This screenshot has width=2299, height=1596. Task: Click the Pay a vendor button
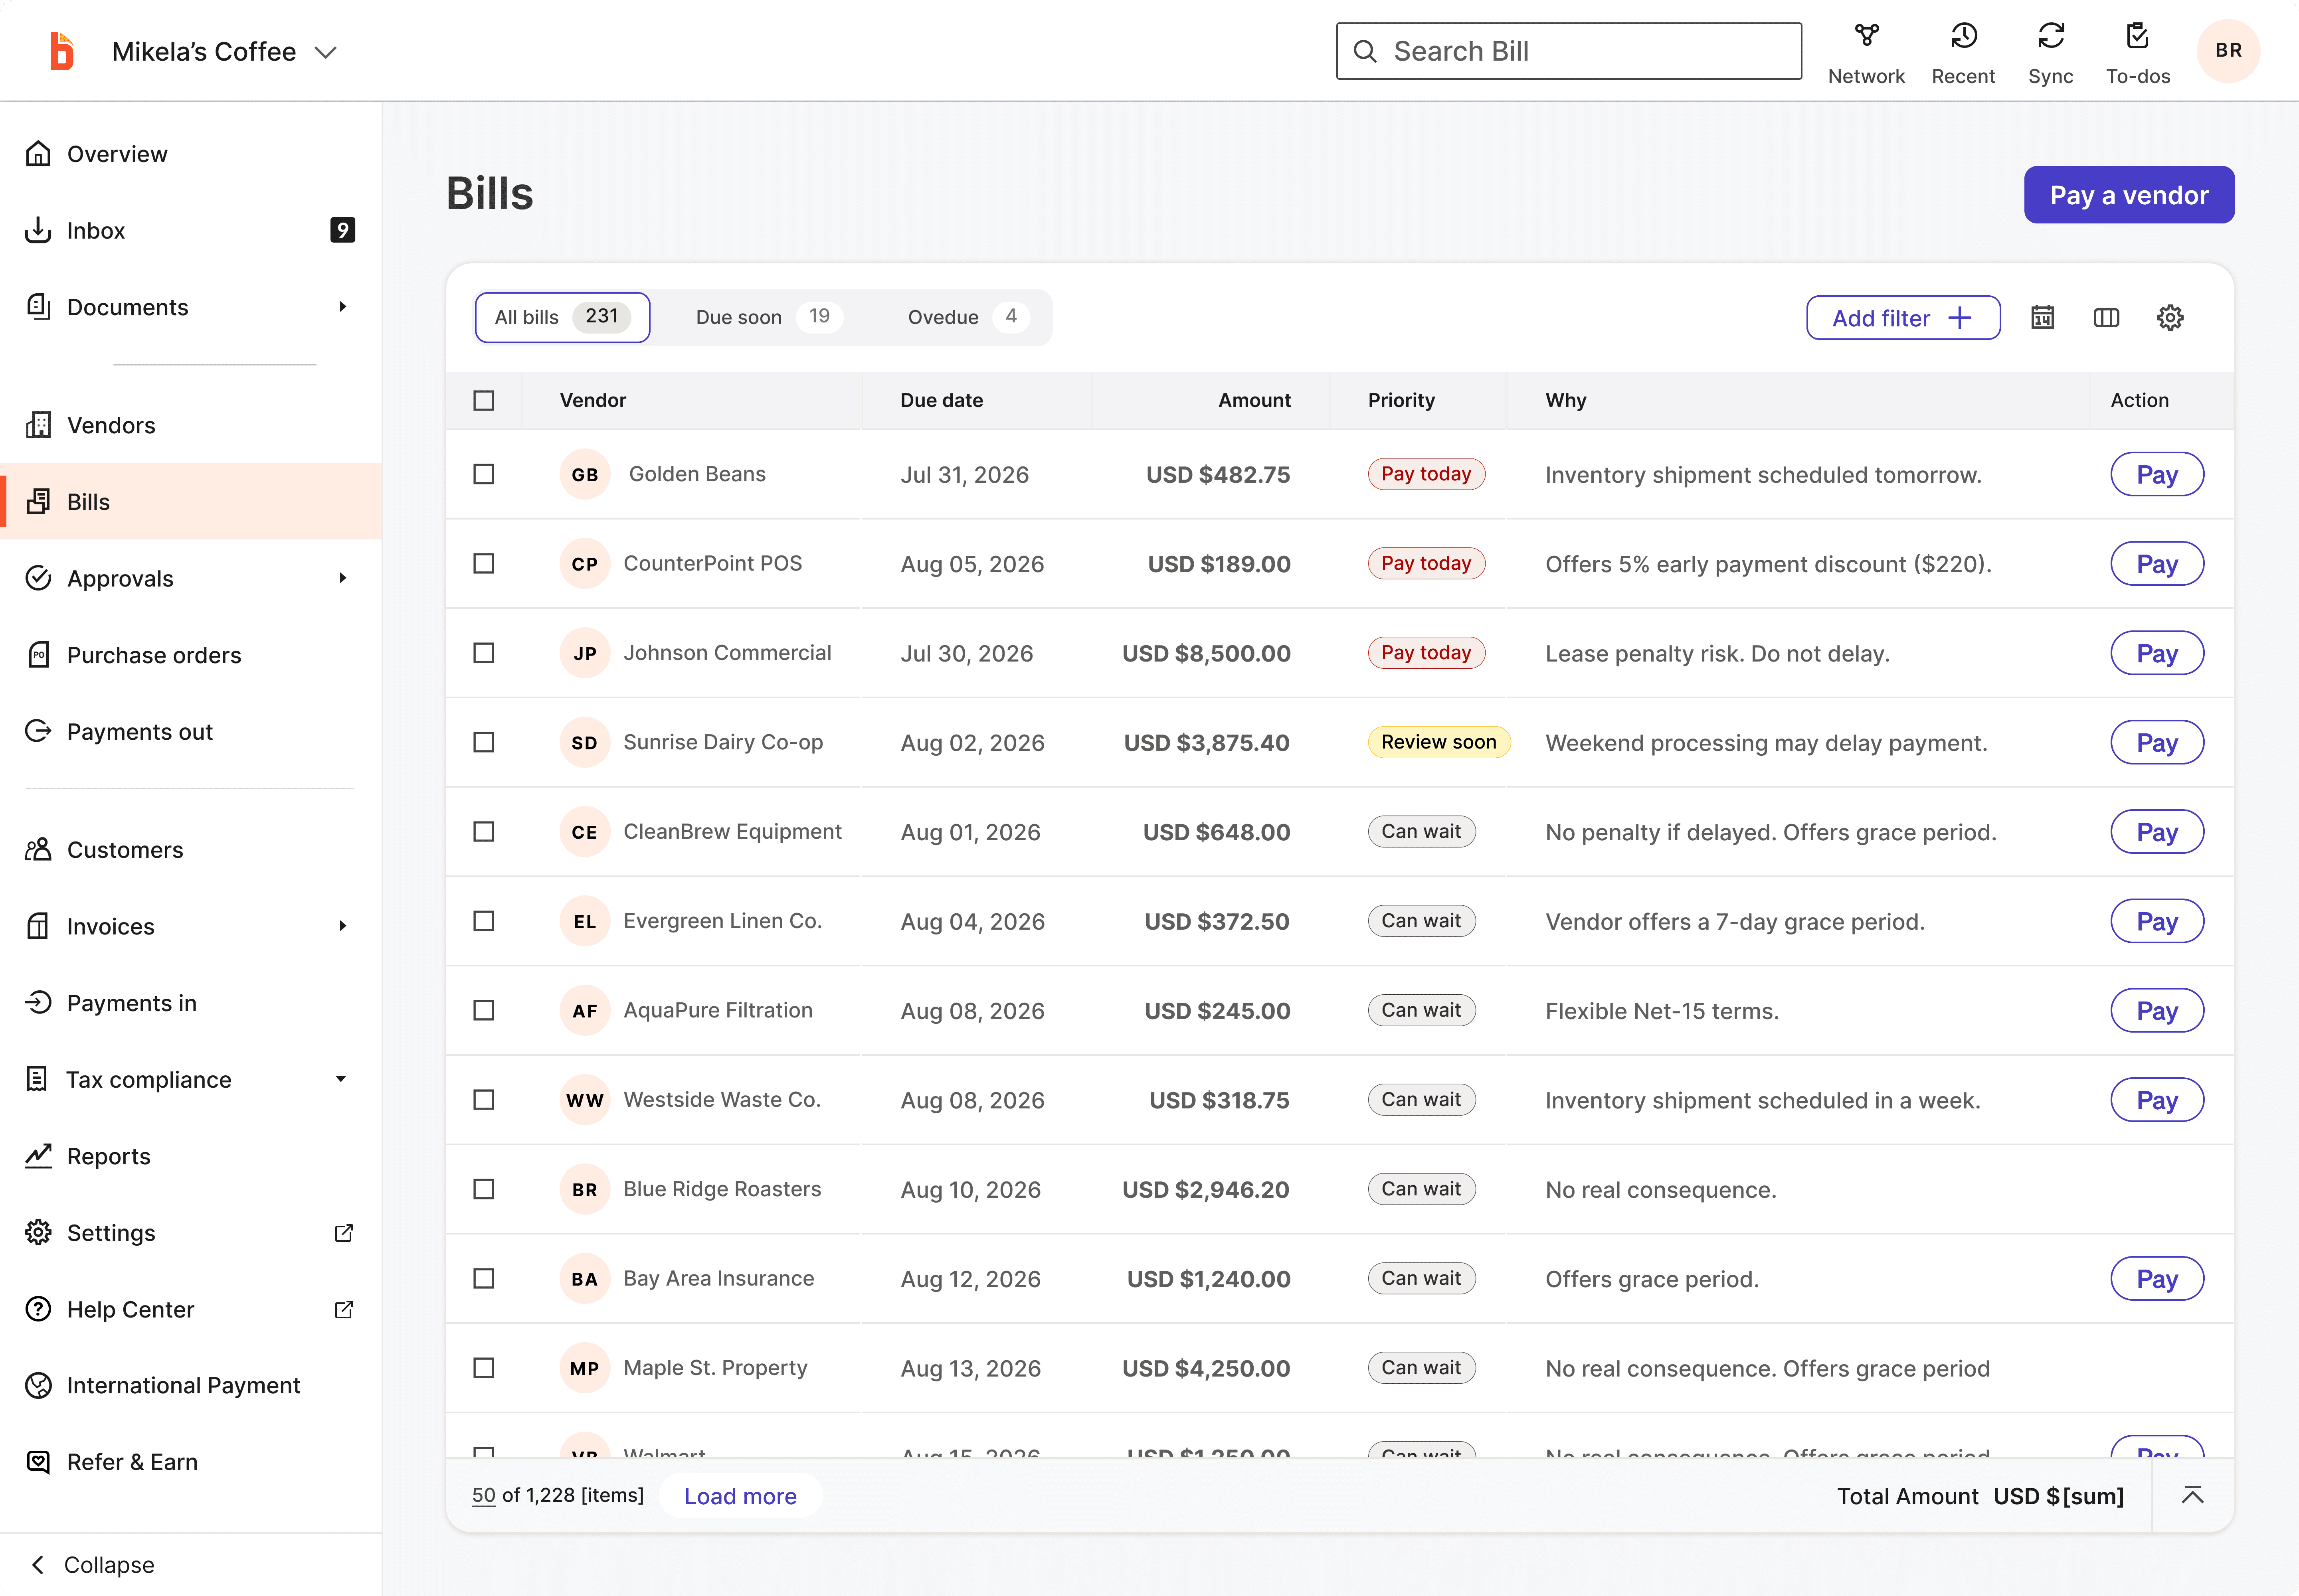2129,195
